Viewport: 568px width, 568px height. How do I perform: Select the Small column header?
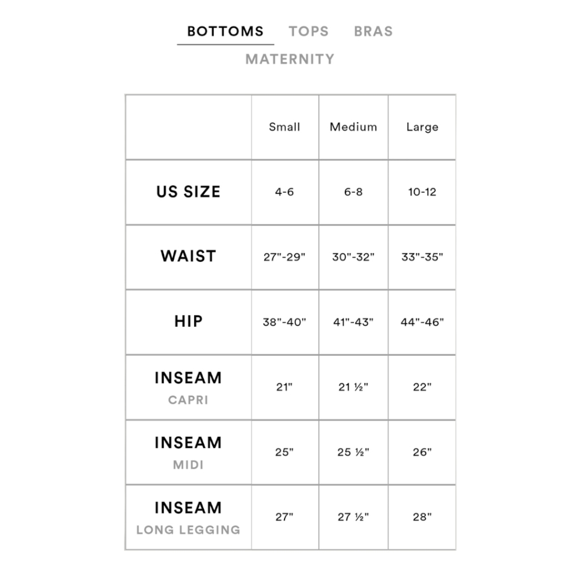285,127
